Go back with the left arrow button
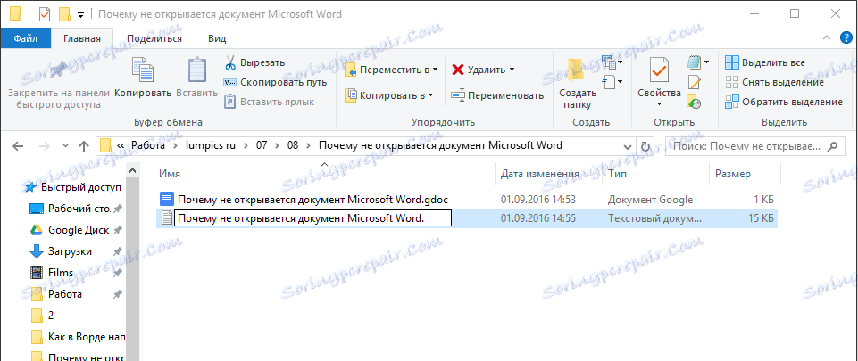The height and width of the screenshot is (361, 858). [18, 146]
